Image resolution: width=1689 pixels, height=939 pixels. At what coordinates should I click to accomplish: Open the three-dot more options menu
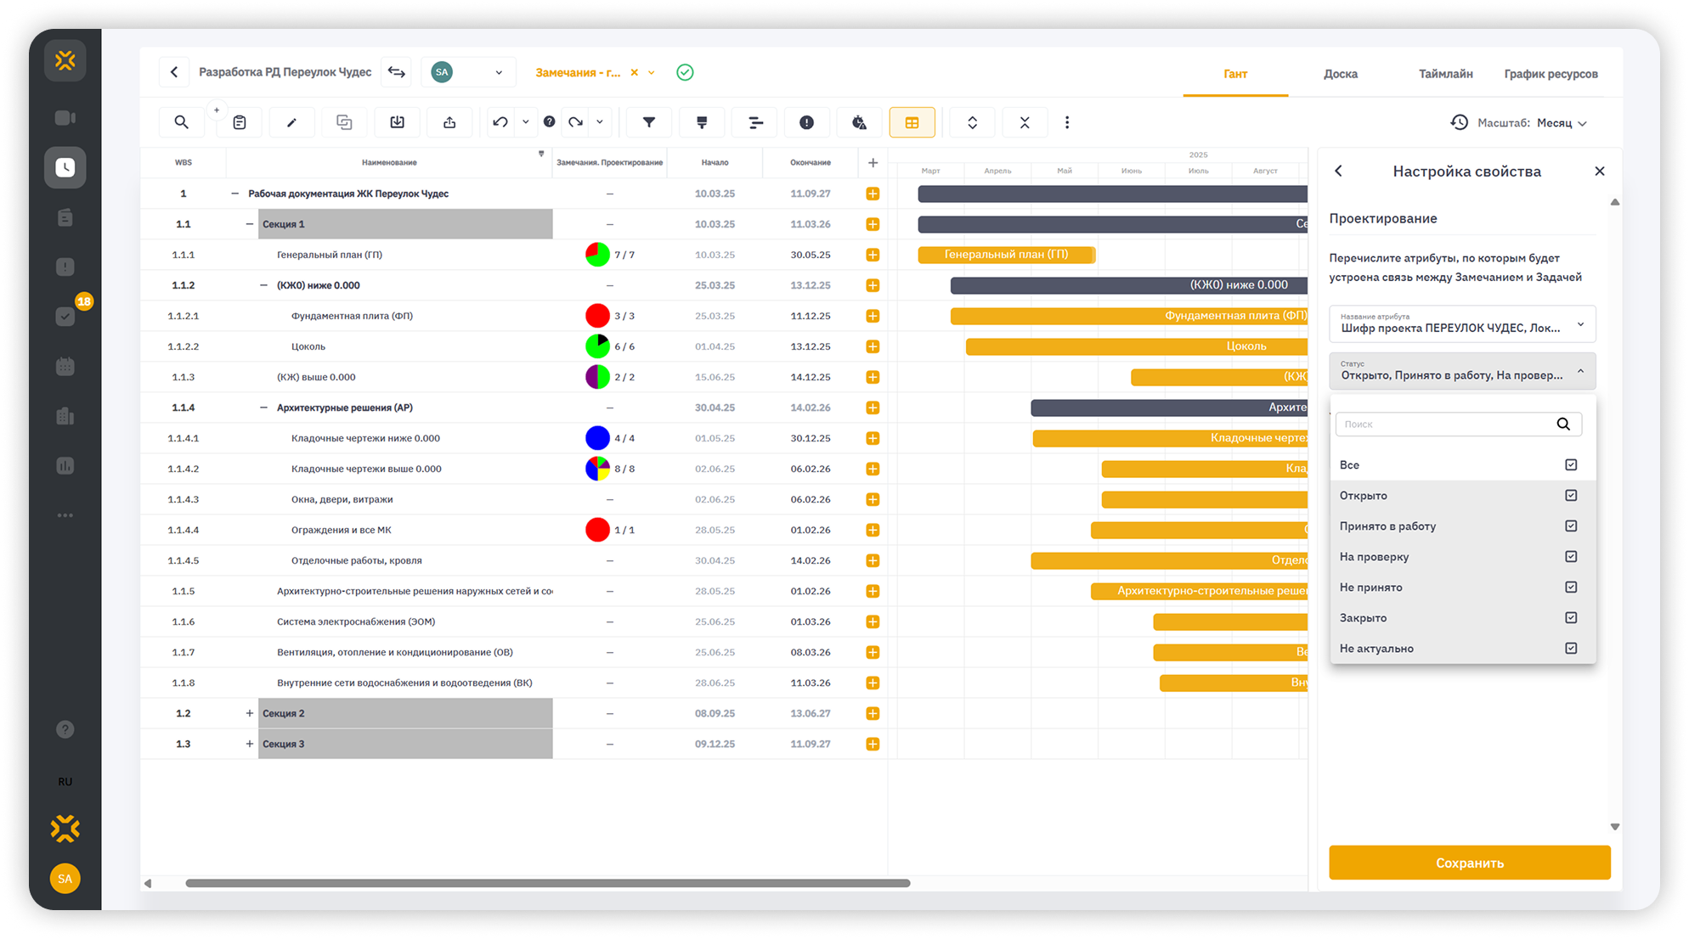(x=1067, y=122)
